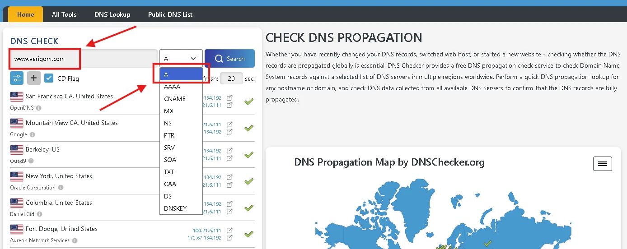Click the DNS Propagation Map title
The width and height of the screenshot is (627, 249).
pyautogui.click(x=389, y=162)
